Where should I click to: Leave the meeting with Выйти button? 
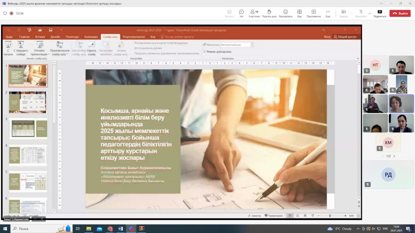[400, 13]
